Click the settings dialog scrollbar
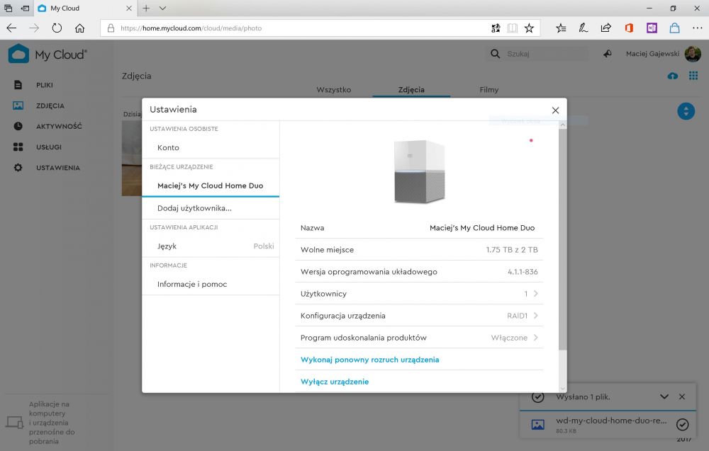Screen dimensions: 709x451 [562, 239]
